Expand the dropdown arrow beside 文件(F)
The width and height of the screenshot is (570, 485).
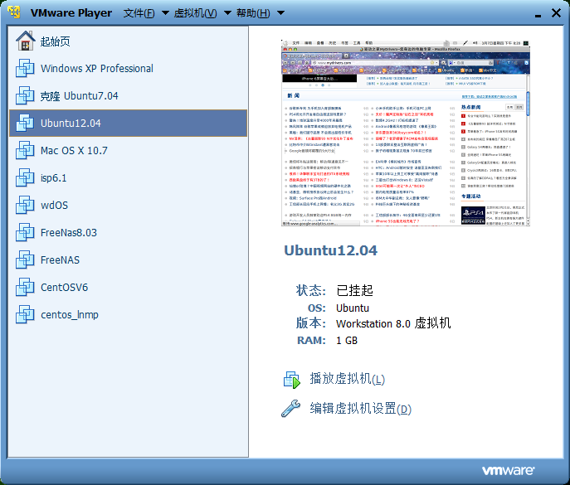tap(165, 13)
